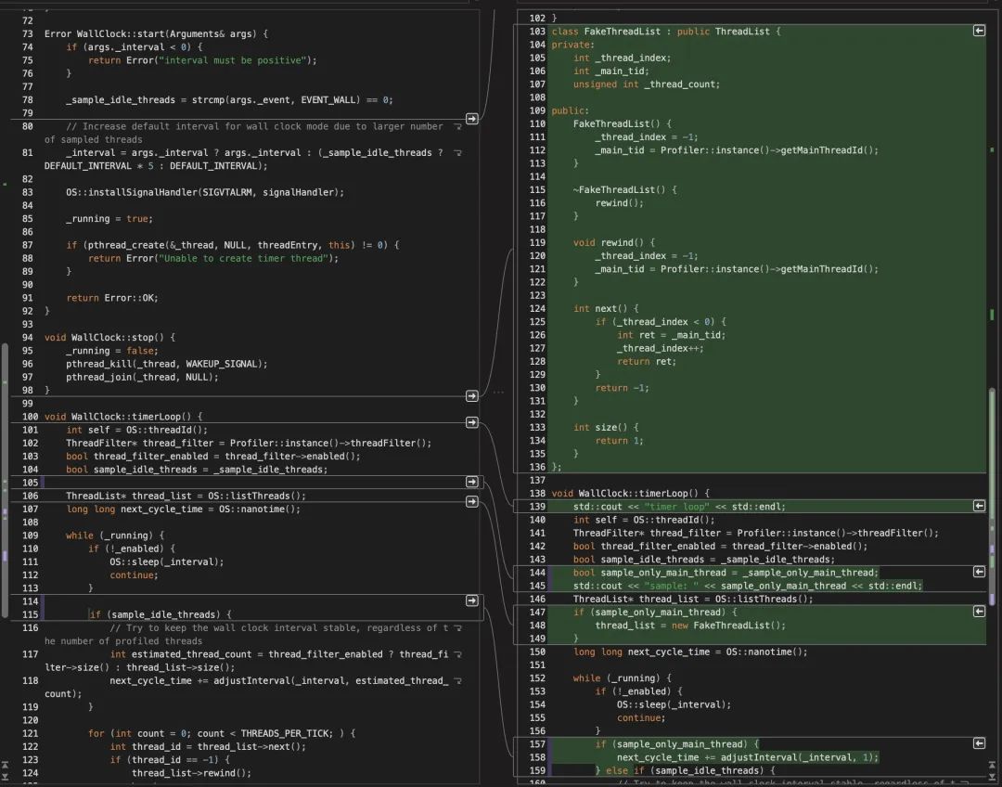Image resolution: width=1002 pixels, height=787 pixels.
Task: Click the pthread_create line 87 in the left pane
Action: (233, 245)
